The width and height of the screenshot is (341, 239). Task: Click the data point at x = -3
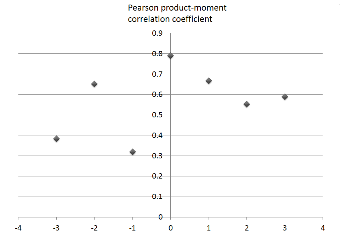[56, 139]
